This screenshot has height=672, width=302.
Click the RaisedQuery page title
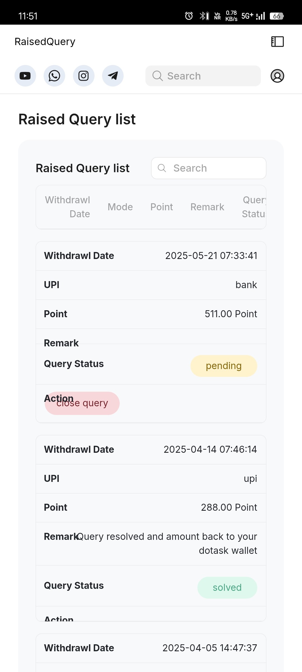coord(45,42)
